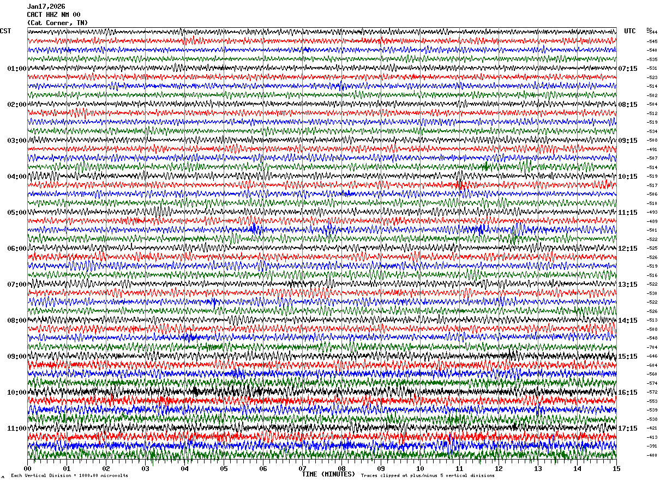This screenshot has width=660, height=483.
Task: Select the 09:00 CST row label
Action: coord(16,357)
